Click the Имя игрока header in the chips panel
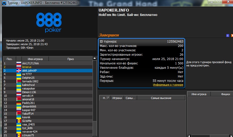This screenshot has width=233, height=137. 199,94
